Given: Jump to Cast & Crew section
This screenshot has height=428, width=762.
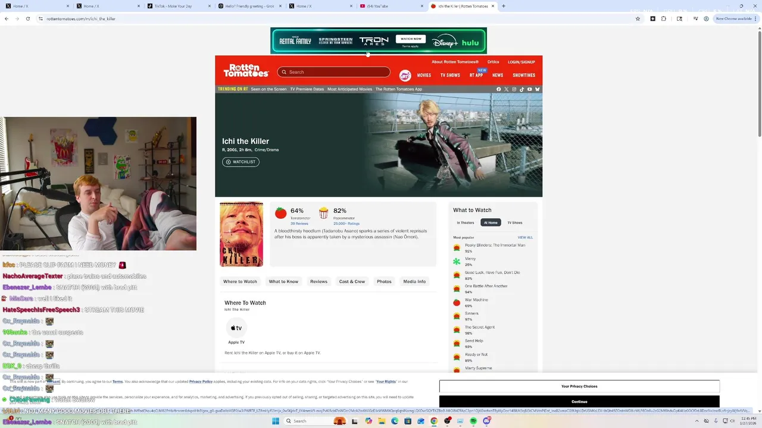Looking at the screenshot, I should tap(352, 281).
